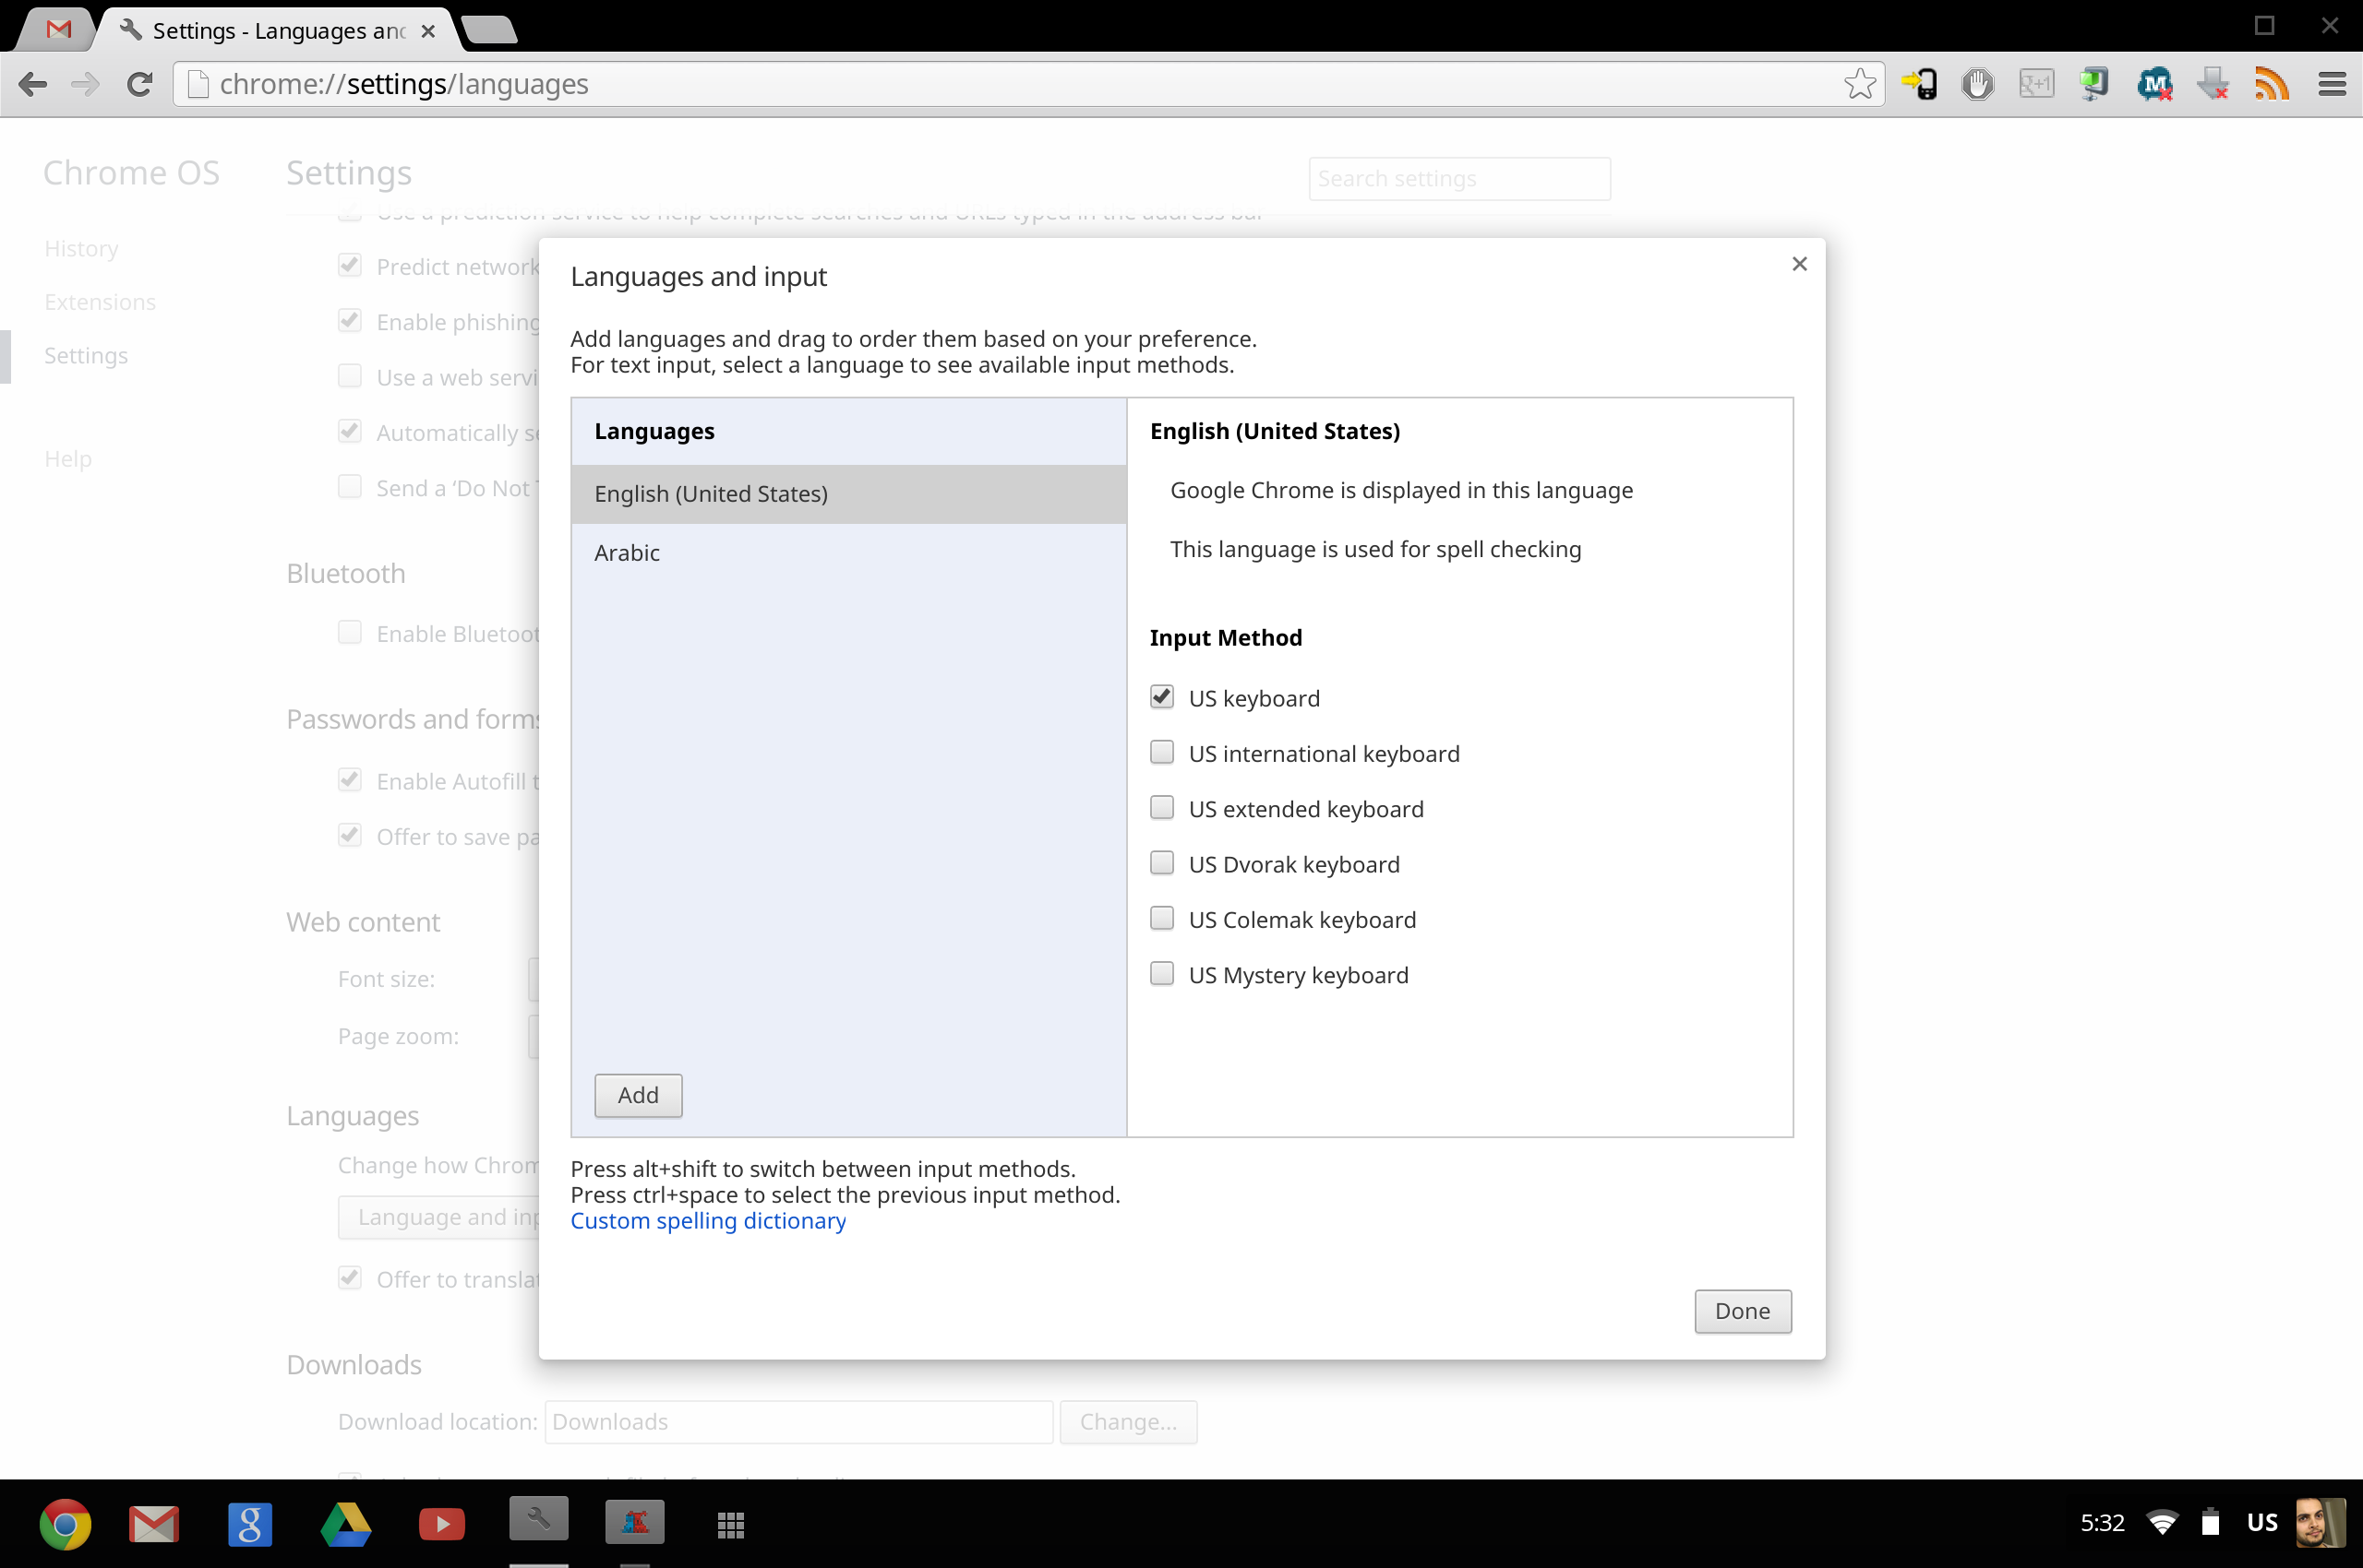This screenshot has width=2363, height=1568.
Task: Open the red app next to the wrench on the shelf
Action: click(634, 1522)
